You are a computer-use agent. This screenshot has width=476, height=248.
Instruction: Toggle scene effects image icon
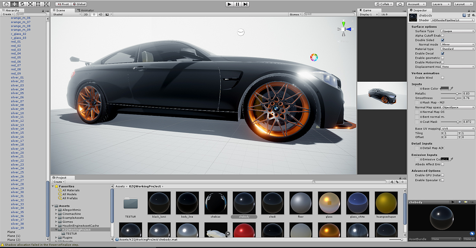107,14
